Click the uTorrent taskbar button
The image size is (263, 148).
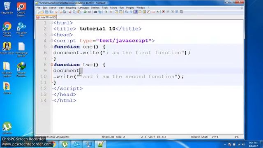pos(65,144)
